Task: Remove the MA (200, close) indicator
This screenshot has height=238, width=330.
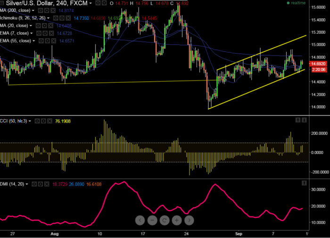Action: (x=53, y=10)
